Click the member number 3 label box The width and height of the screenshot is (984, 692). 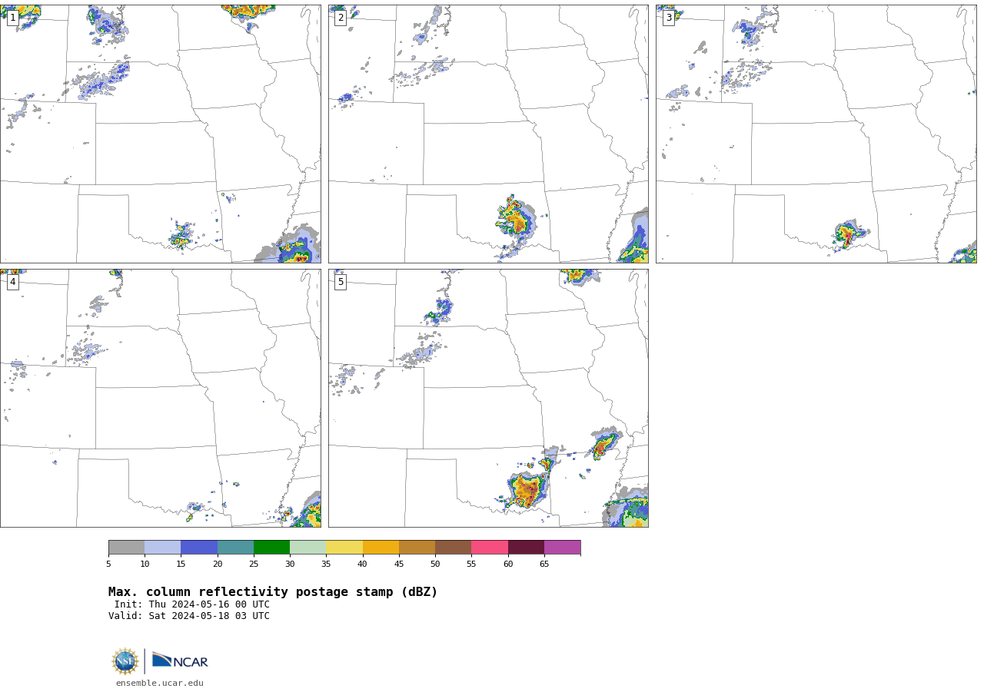[x=669, y=18]
